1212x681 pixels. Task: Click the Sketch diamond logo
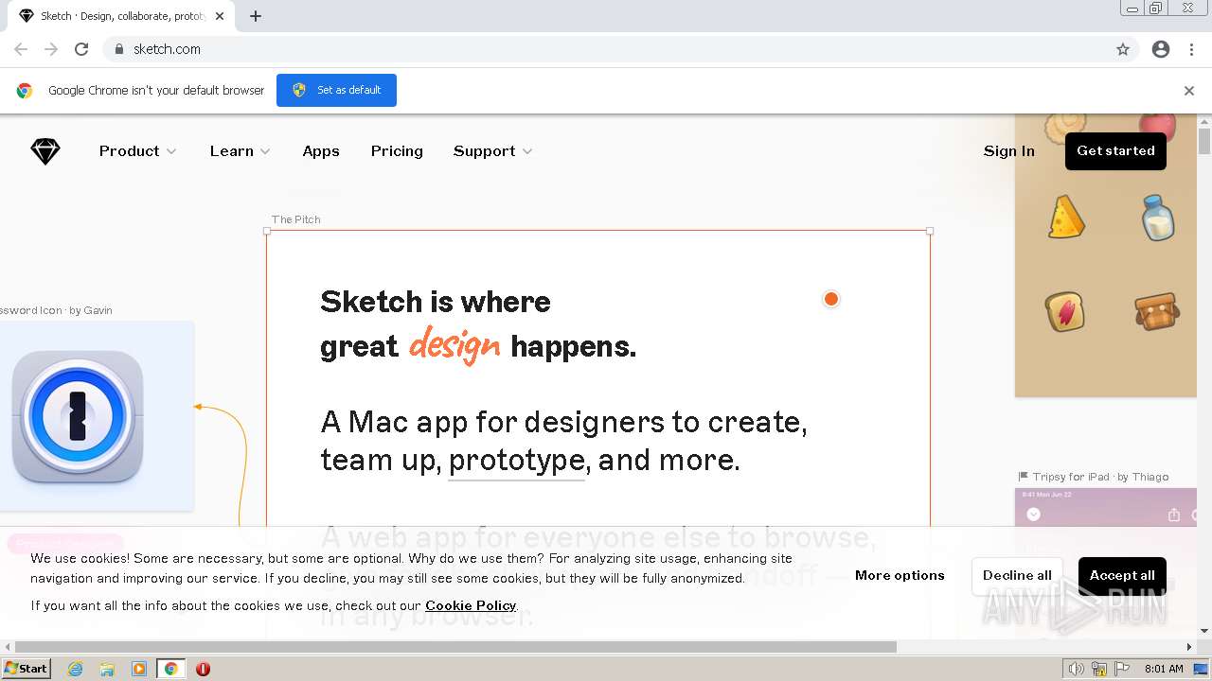(45, 151)
